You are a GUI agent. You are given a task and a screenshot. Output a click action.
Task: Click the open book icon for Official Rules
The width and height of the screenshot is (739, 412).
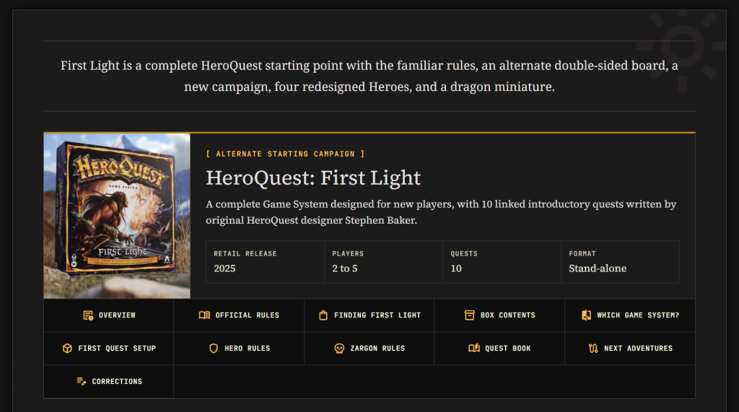[204, 315]
